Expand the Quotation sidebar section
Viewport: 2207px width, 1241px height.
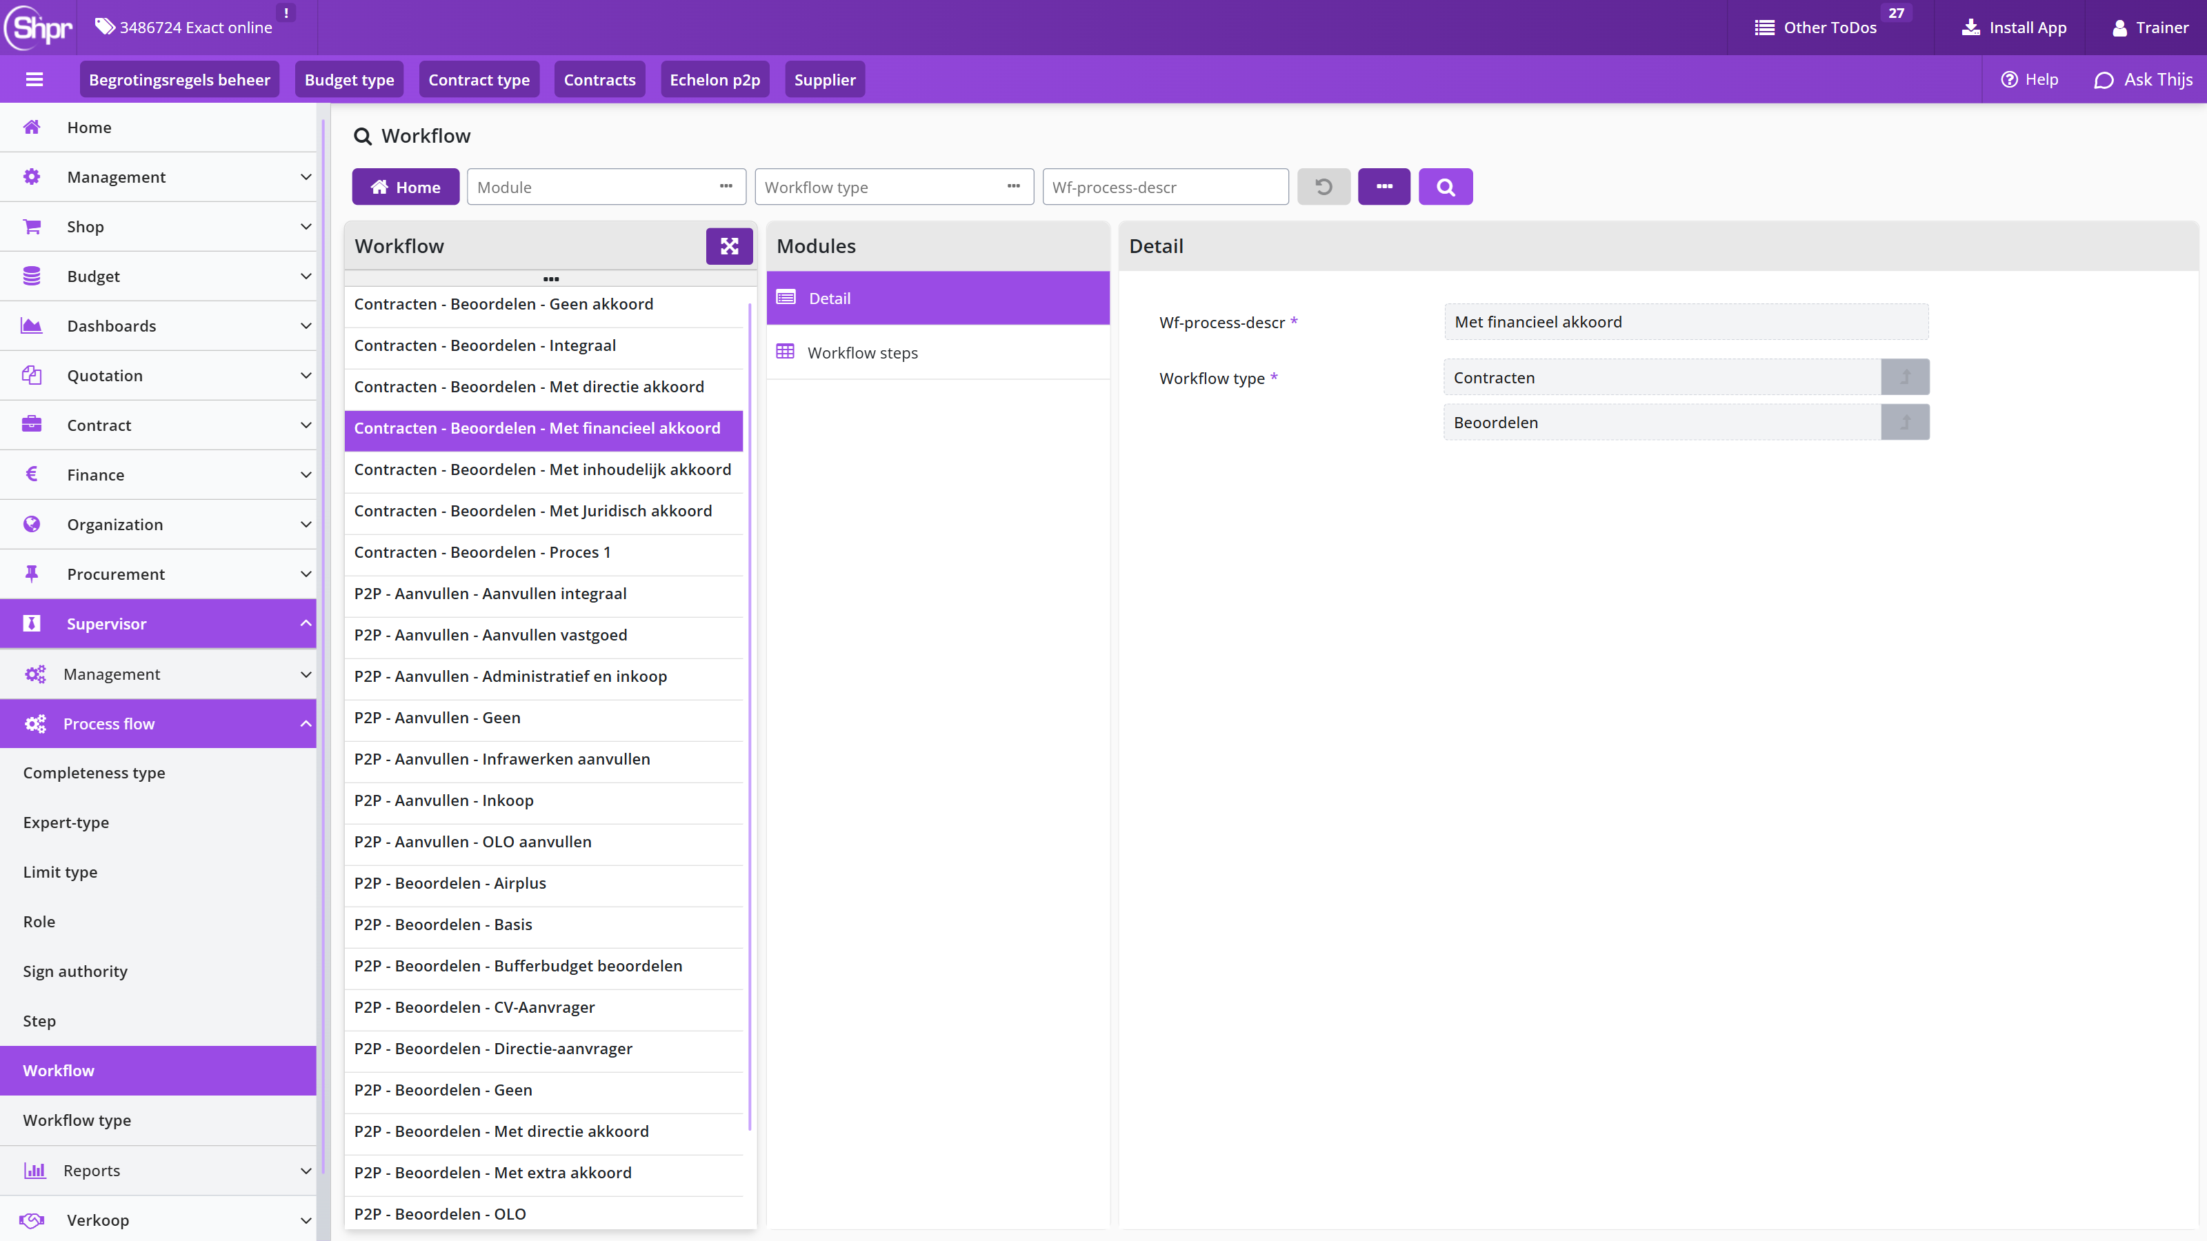[159, 376]
